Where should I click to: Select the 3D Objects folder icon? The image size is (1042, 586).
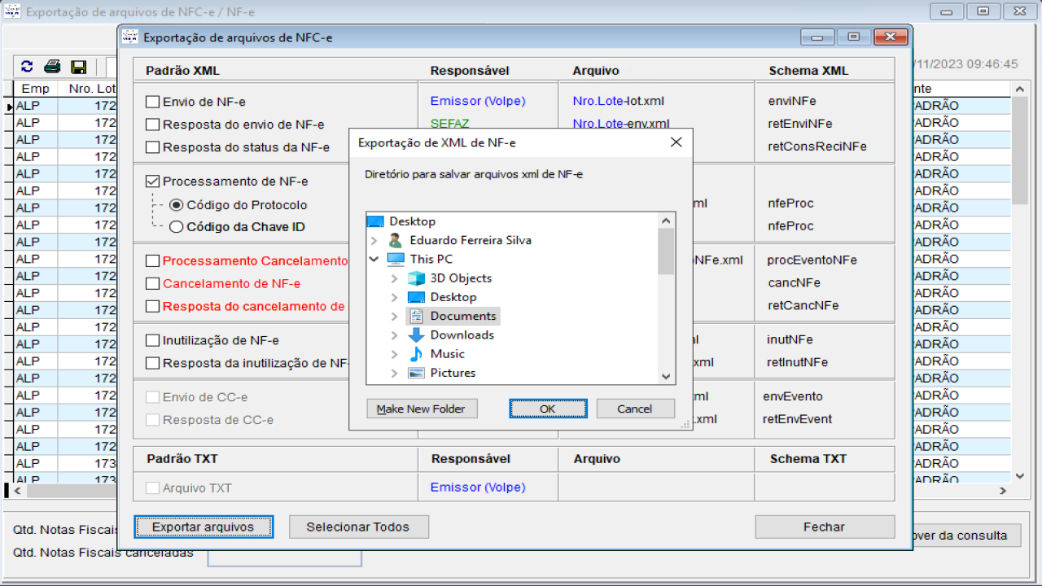coord(416,278)
